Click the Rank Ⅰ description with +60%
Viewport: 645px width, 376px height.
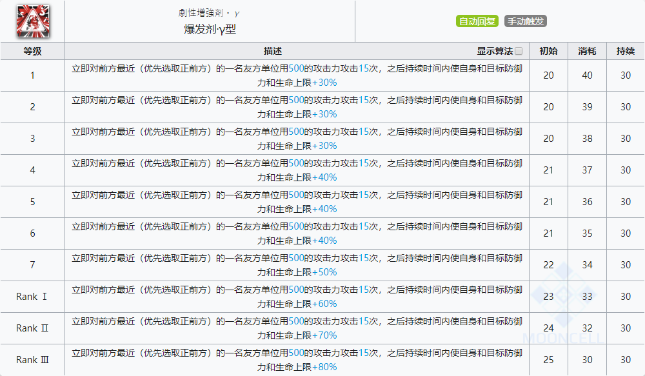click(x=297, y=297)
